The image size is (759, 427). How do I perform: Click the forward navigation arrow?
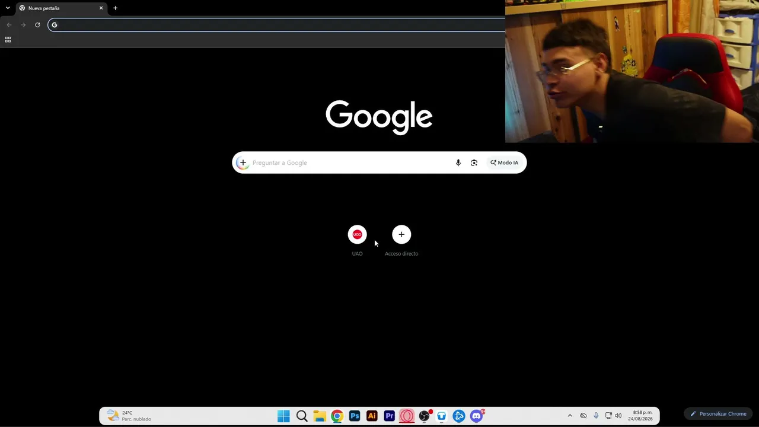tap(23, 25)
